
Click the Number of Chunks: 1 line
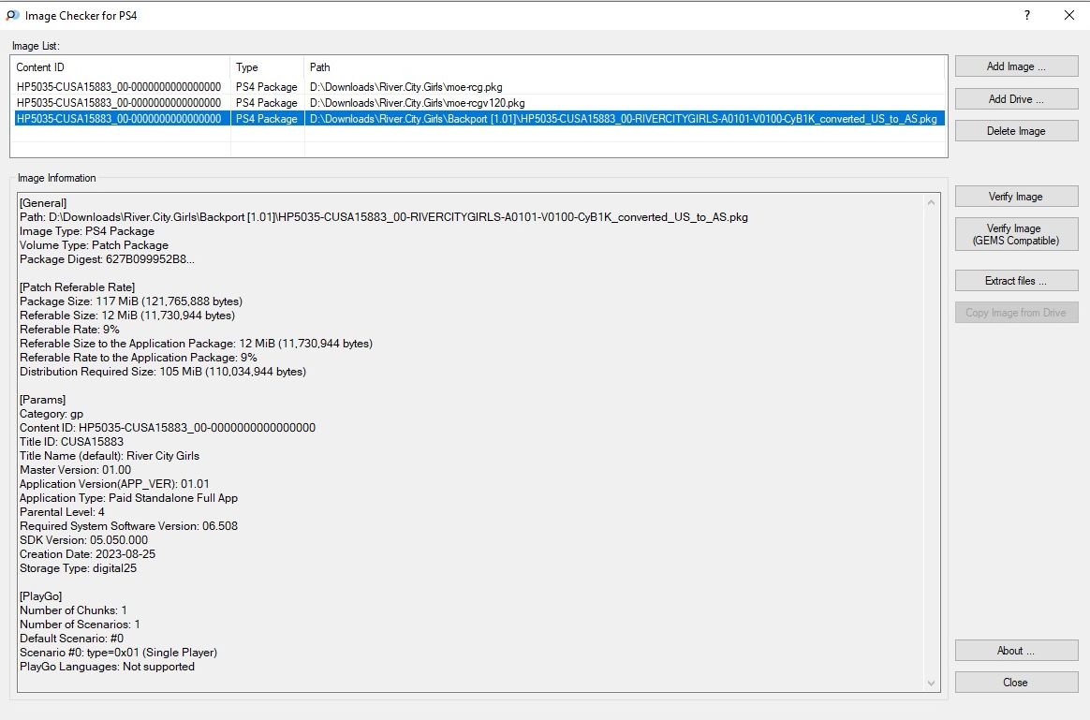coord(73,610)
